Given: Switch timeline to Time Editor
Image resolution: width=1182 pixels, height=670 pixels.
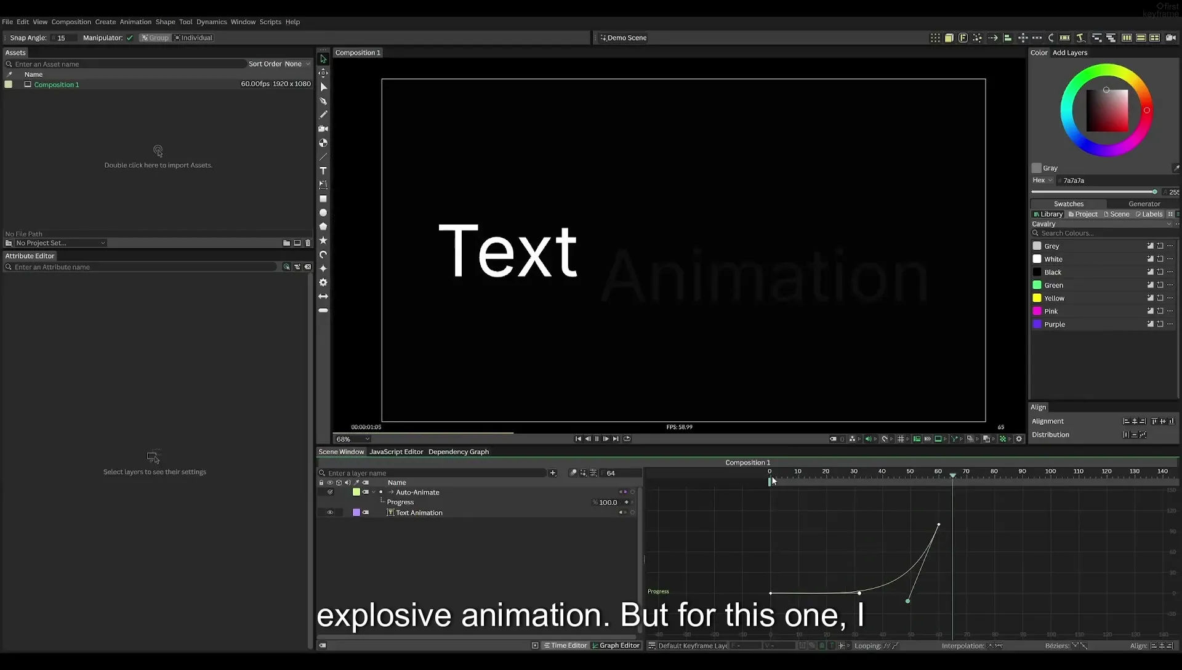Looking at the screenshot, I should [565, 645].
